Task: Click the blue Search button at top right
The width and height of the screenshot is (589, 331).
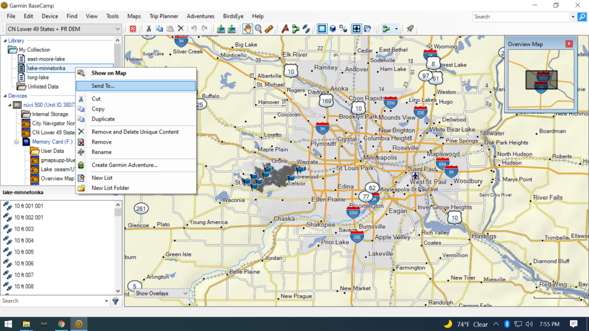Action: pos(582,17)
